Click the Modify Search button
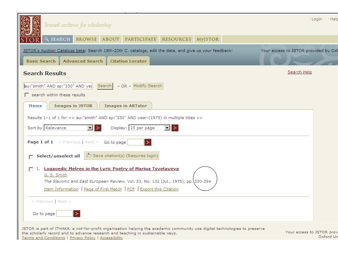The width and height of the screenshot is (338, 253). (x=148, y=86)
